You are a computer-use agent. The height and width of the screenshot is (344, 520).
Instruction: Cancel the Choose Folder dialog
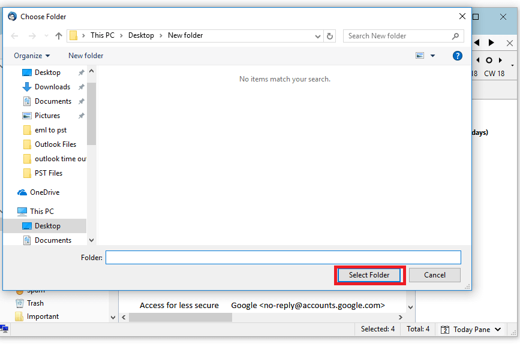coord(434,275)
